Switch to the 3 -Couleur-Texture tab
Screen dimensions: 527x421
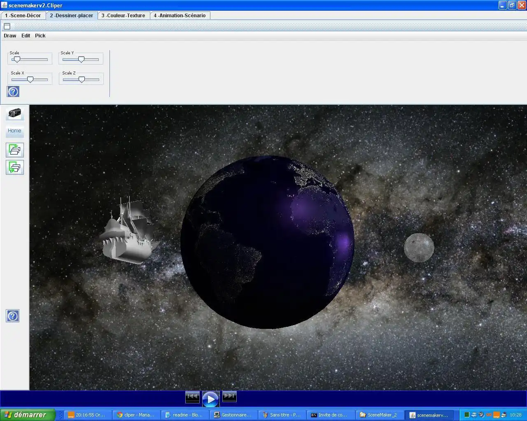(x=124, y=16)
